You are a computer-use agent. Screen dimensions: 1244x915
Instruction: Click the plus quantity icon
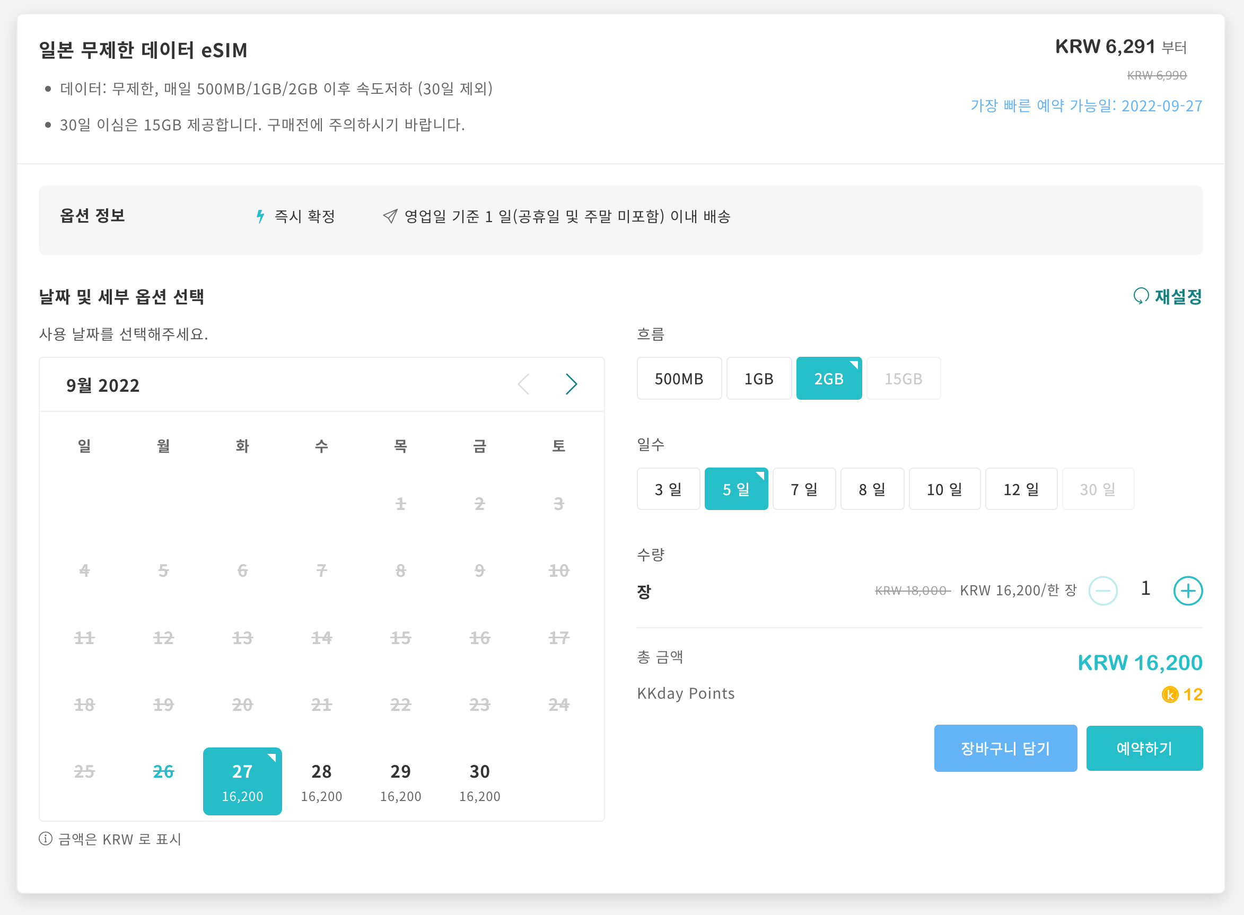tap(1187, 591)
